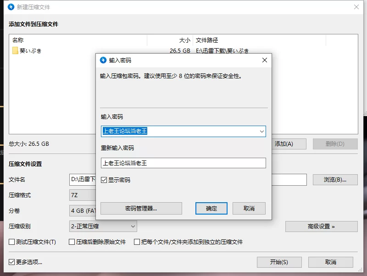Click the 添加(A) button
367x276 pixels.
289,144
